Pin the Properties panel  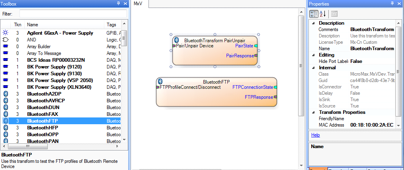pyautogui.click(x=392, y=3)
